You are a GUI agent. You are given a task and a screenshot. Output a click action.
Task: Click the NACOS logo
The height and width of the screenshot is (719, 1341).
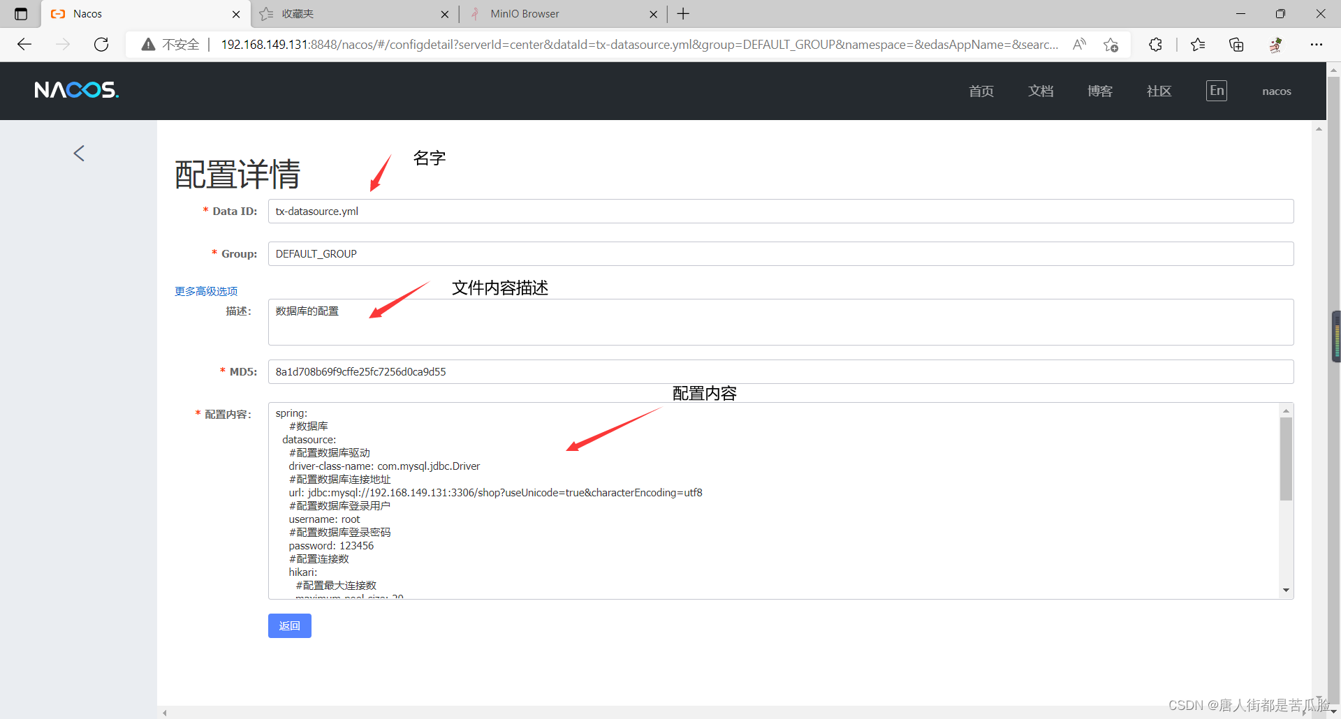[77, 90]
